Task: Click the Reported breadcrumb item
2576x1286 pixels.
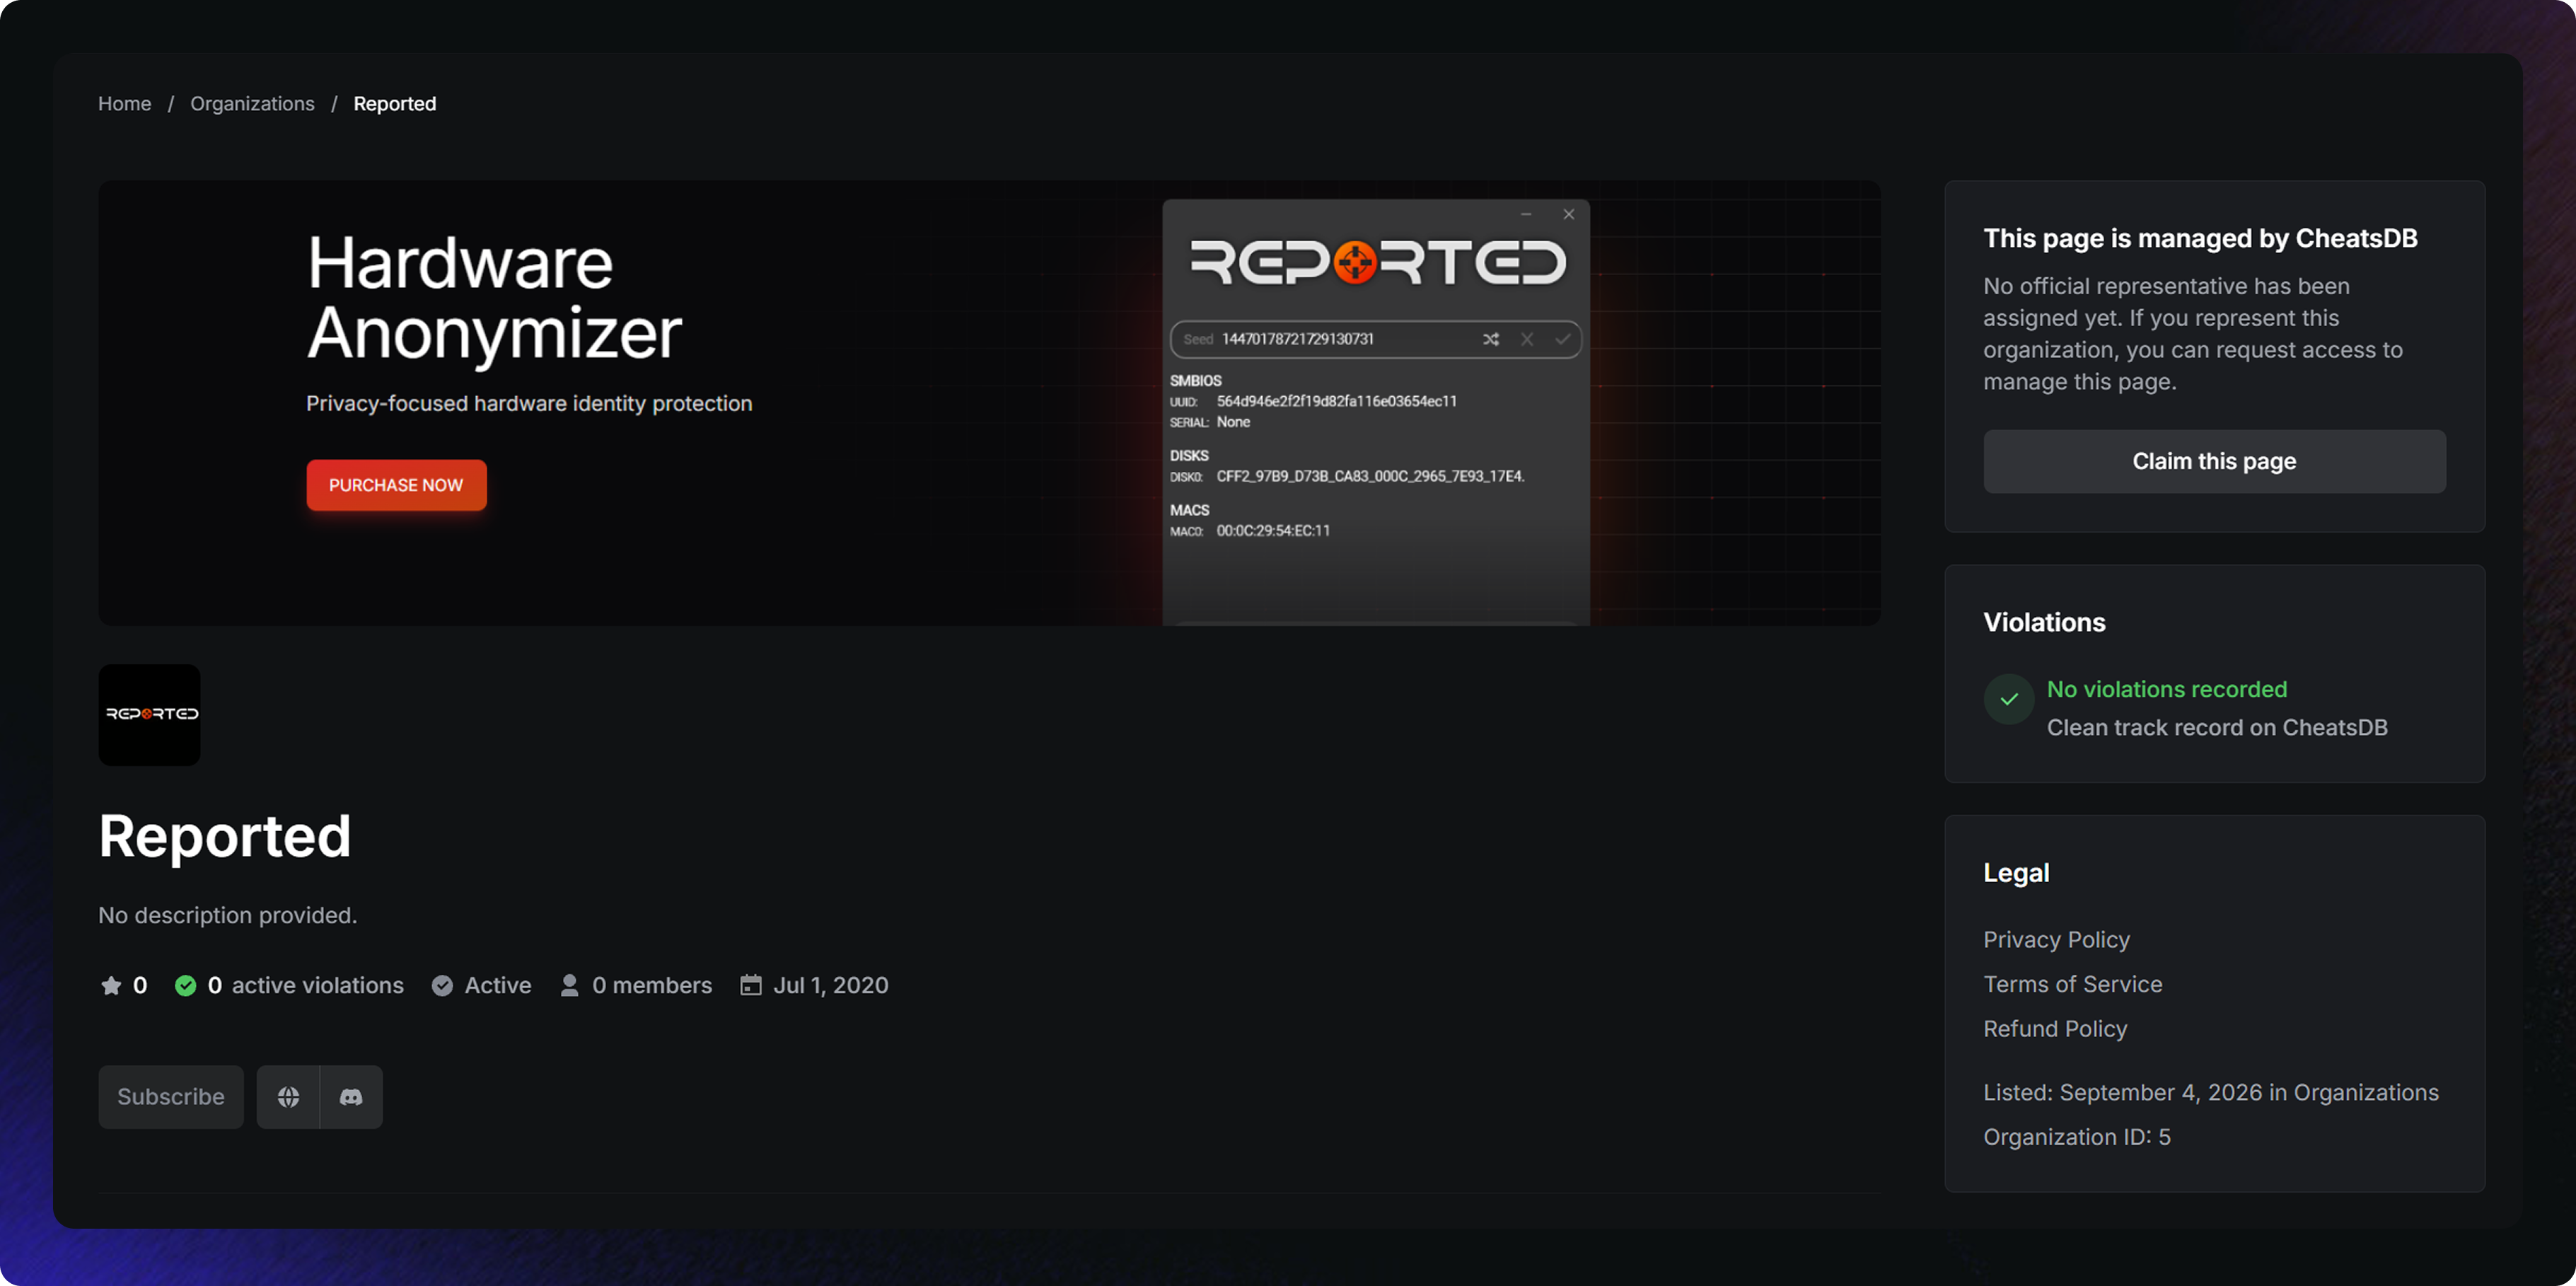Action: [395, 104]
